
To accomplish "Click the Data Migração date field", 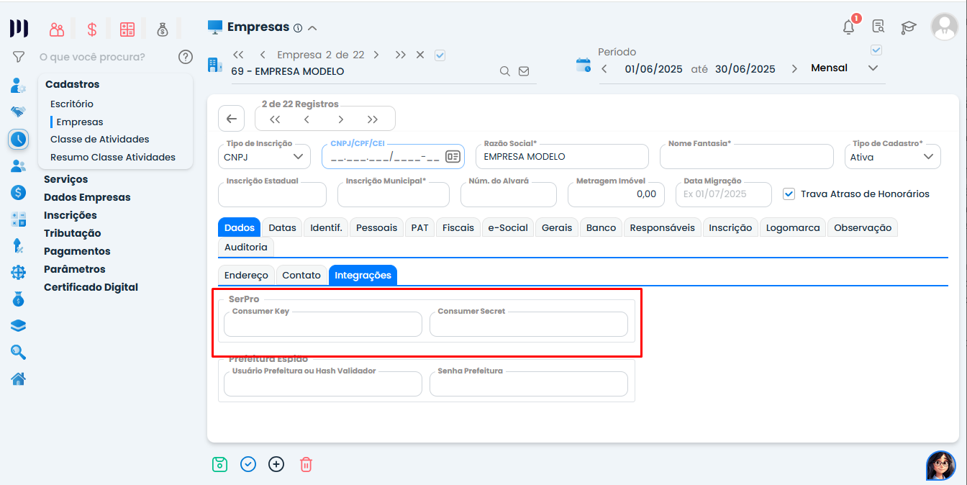I will (x=723, y=194).
